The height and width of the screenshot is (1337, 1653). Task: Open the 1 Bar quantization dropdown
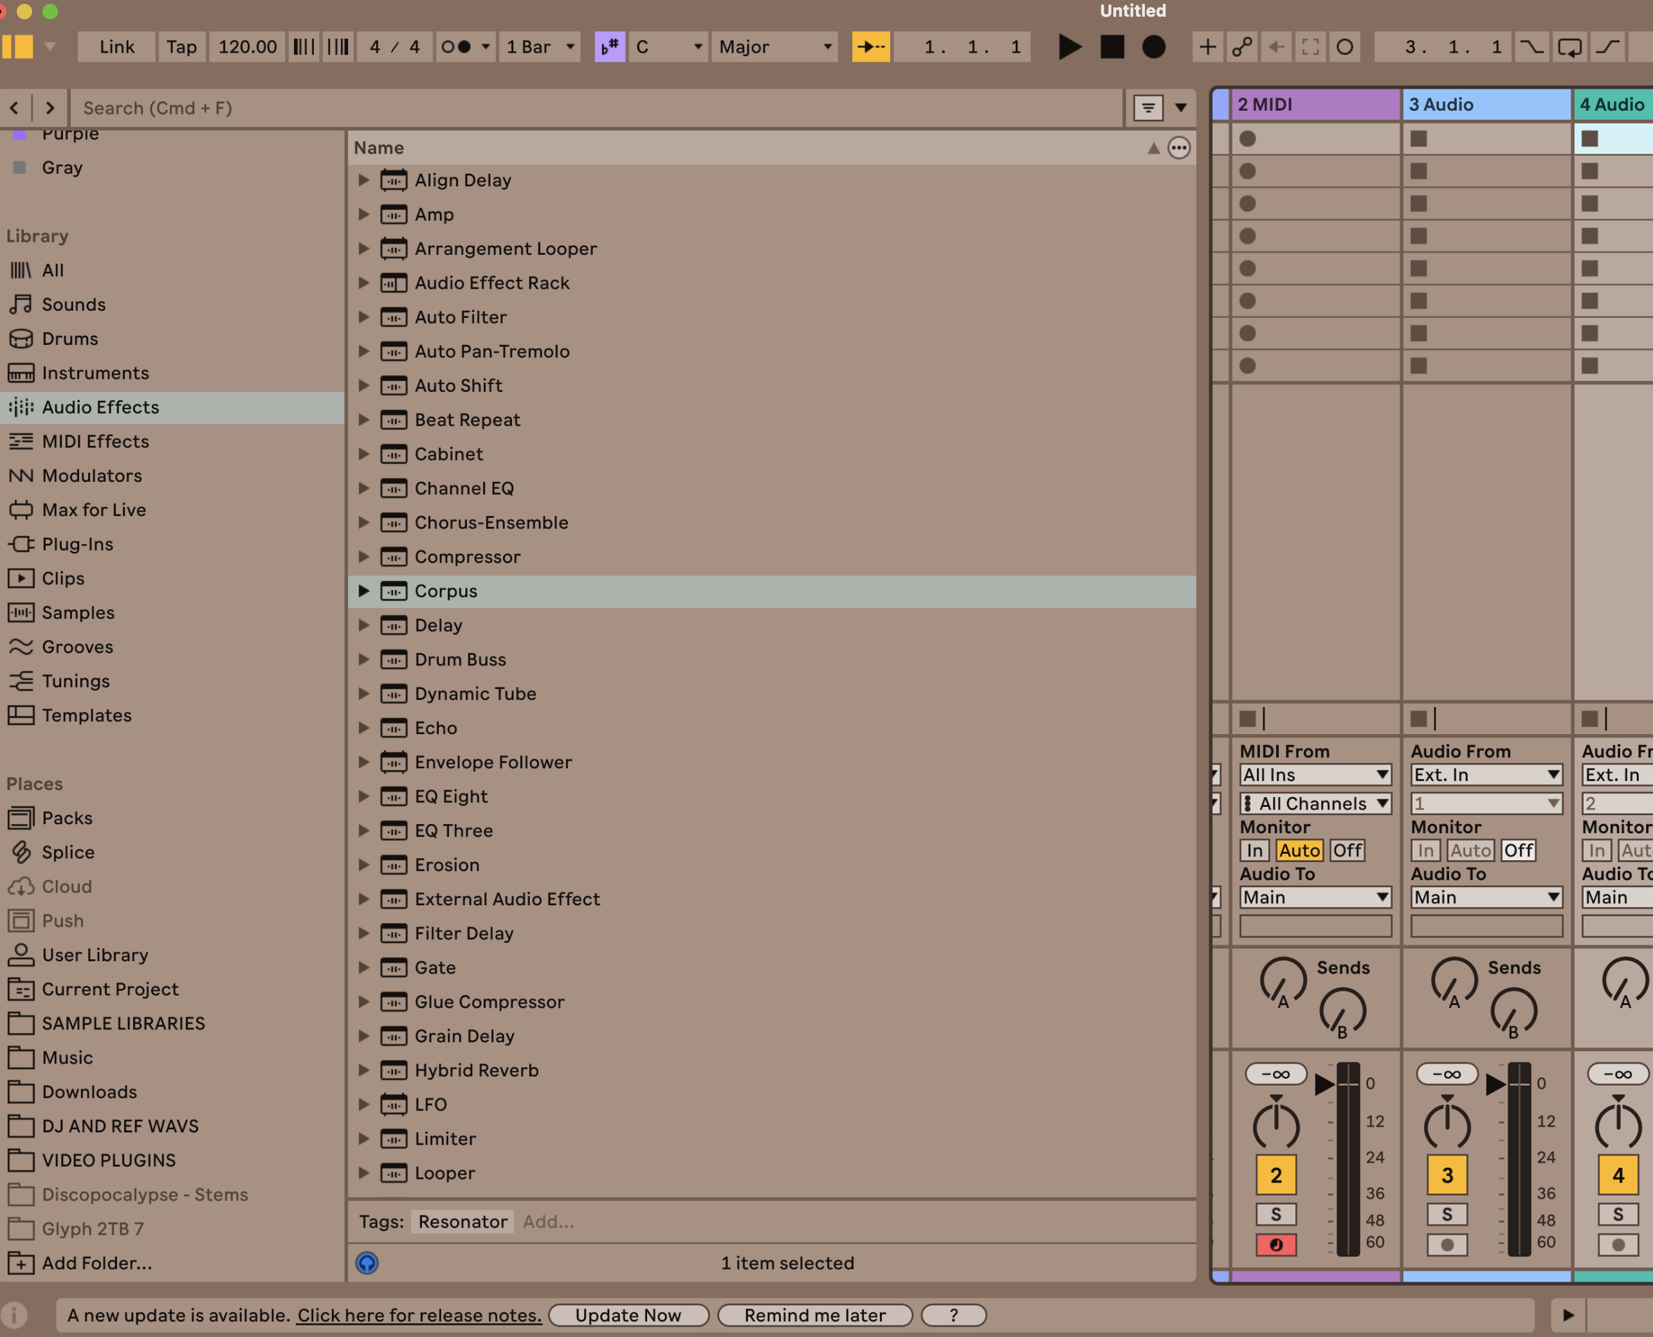[540, 47]
